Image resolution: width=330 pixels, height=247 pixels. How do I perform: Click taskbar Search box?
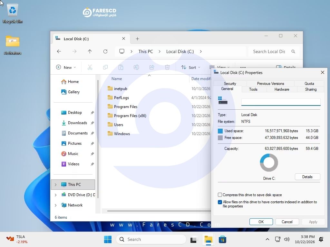(151, 239)
